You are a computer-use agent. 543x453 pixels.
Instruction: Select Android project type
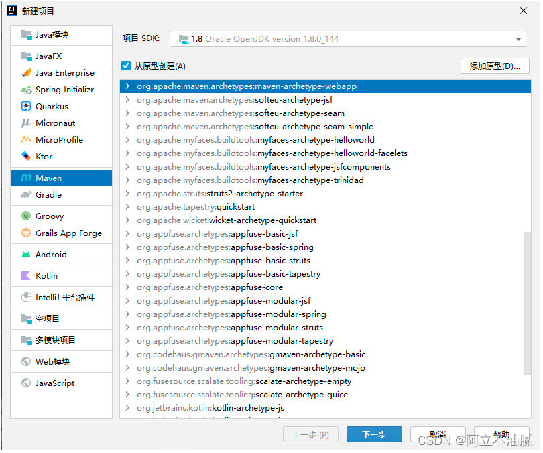(x=61, y=255)
